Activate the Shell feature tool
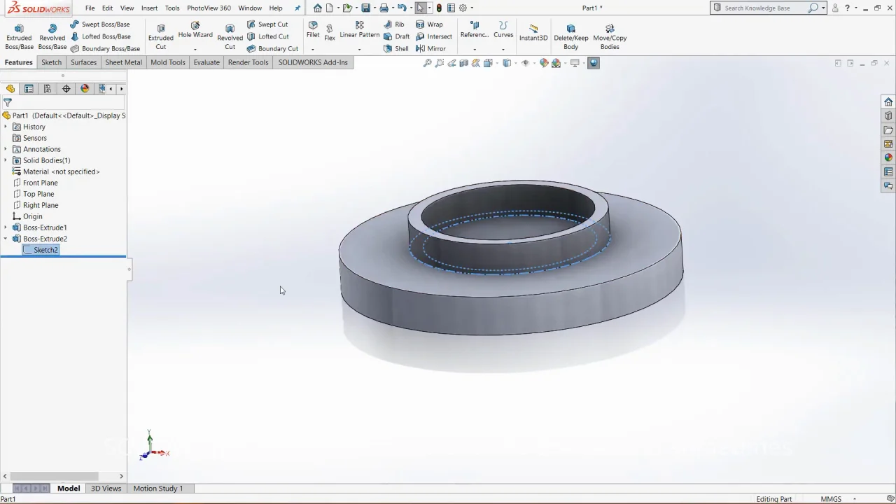896x504 pixels. 395,49
